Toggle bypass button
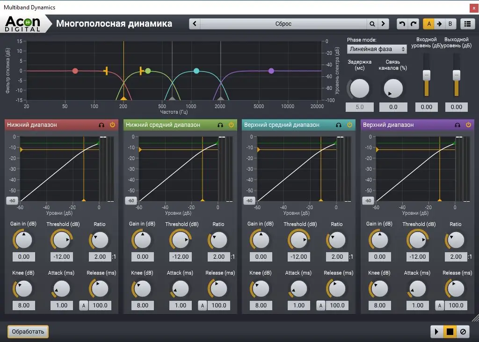Image resolution: width=479 pixels, height=342 pixels. [x=463, y=332]
